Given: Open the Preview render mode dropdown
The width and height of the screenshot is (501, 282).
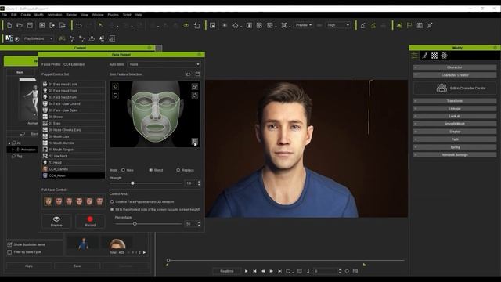Looking at the screenshot, I should click(x=303, y=25).
